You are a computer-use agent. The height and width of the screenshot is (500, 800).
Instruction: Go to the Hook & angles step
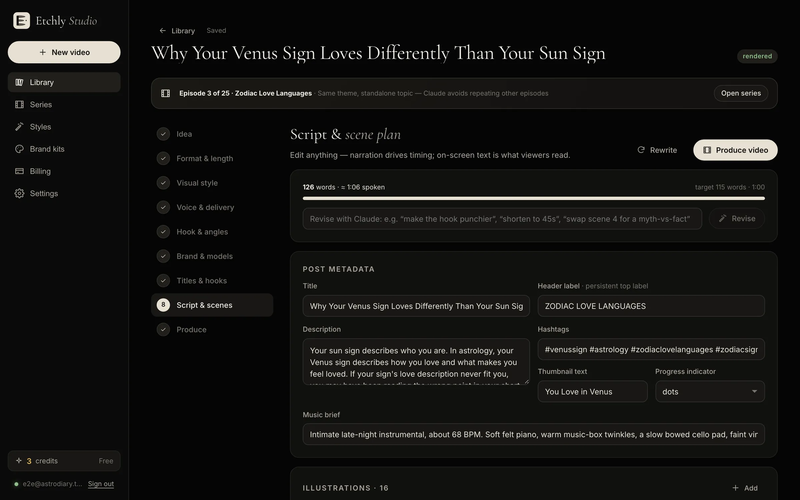click(212, 232)
